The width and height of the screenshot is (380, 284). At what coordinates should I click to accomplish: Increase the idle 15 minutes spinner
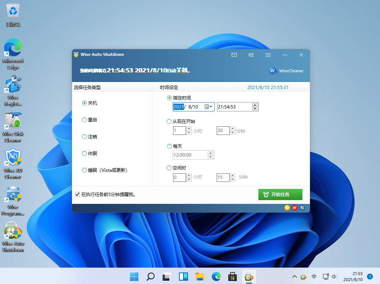[233, 176]
